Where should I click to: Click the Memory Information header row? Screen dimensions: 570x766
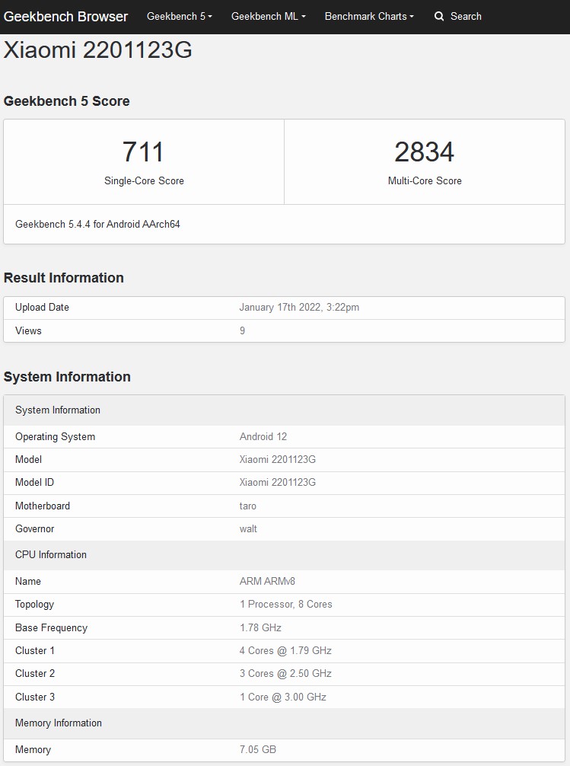point(285,723)
